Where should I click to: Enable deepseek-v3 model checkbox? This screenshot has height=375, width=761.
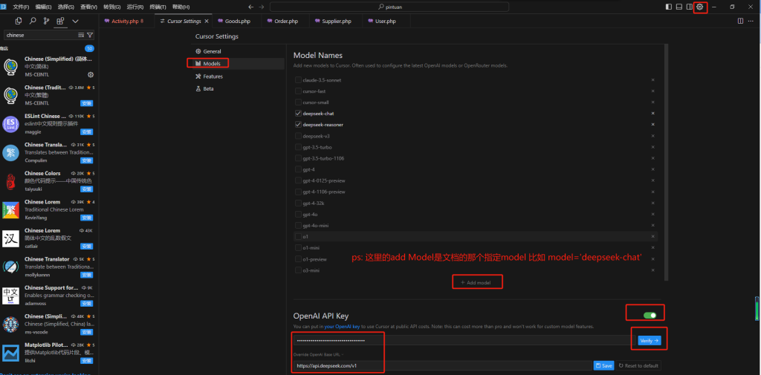tap(298, 136)
